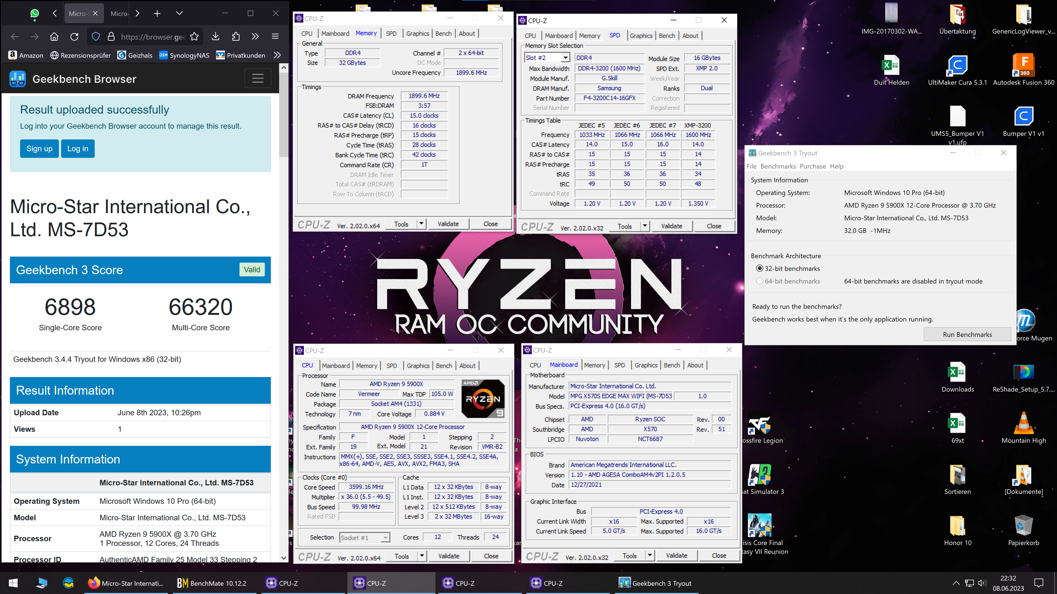Switch to Mainboard tab in Memory CPU-Z window
The height and width of the screenshot is (594, 1057).
[335, 34]
